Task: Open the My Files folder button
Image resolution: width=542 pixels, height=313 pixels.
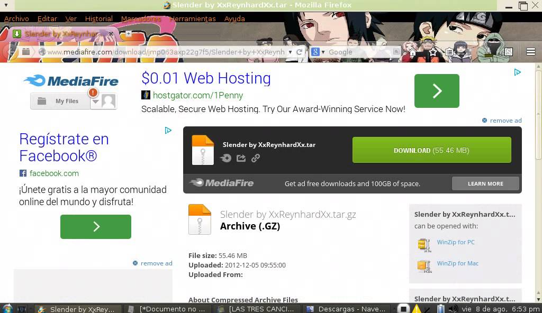Action: 60,101
